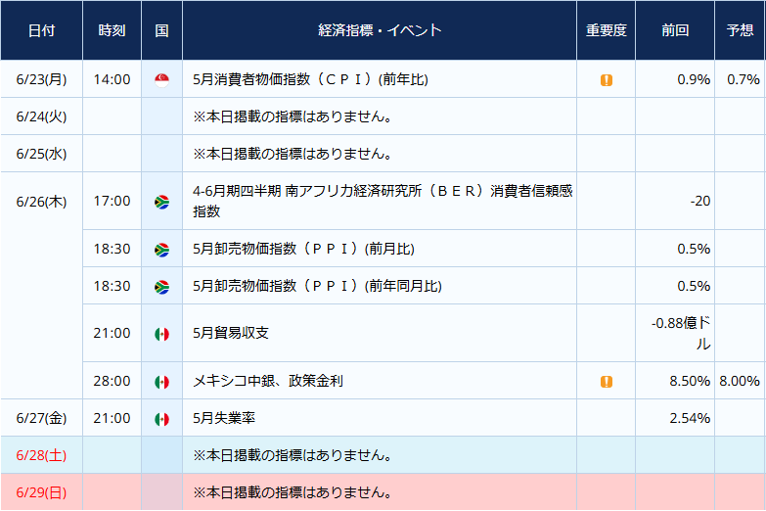Click the 21:00 time on the 5月貿易収支 row
The height and width of the screenshot is (511, 766).
[112, 333]
